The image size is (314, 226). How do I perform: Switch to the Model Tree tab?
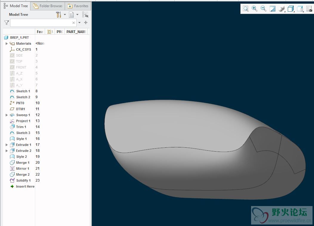pyautogui.click(x=16, y=6)
